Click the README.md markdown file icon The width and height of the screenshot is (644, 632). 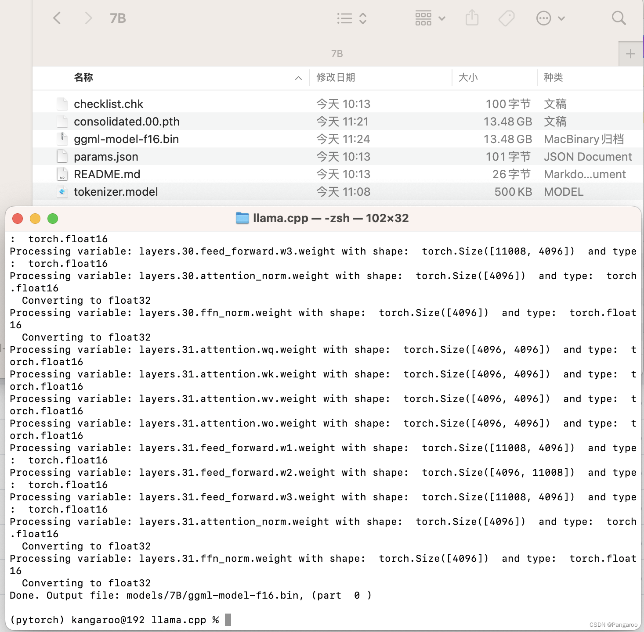(62, 174)
